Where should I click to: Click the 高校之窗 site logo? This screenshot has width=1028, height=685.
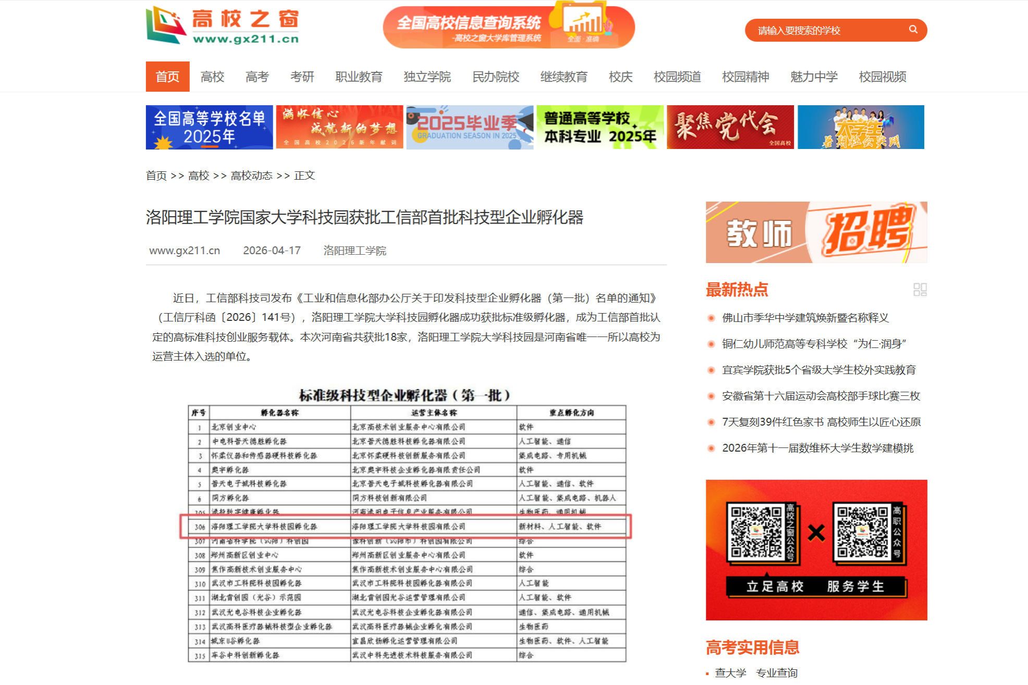pos(223,26)
